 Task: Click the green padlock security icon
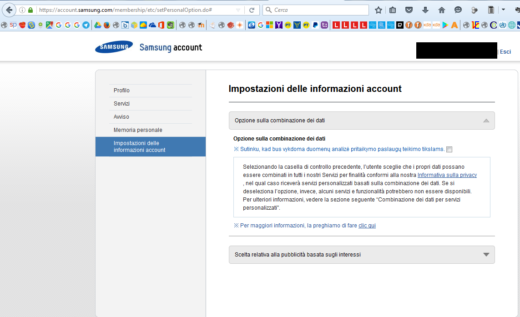[x=30, y=10]
